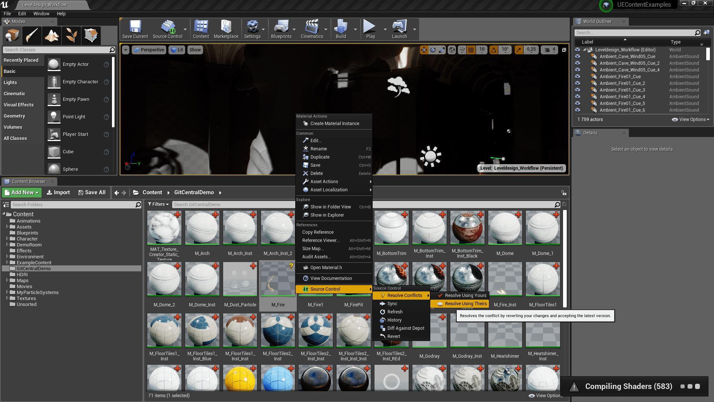
Task: Click the Search Classes input field
Action: [56, 50]
